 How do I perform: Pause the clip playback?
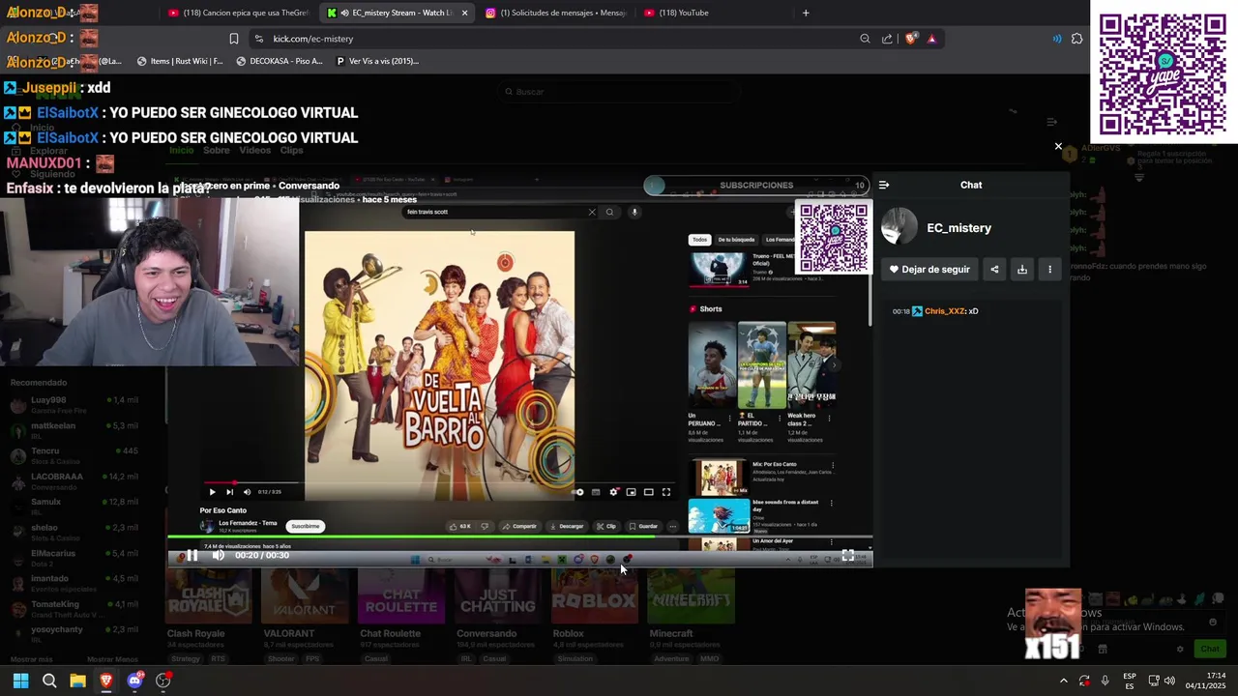(192, 555)
